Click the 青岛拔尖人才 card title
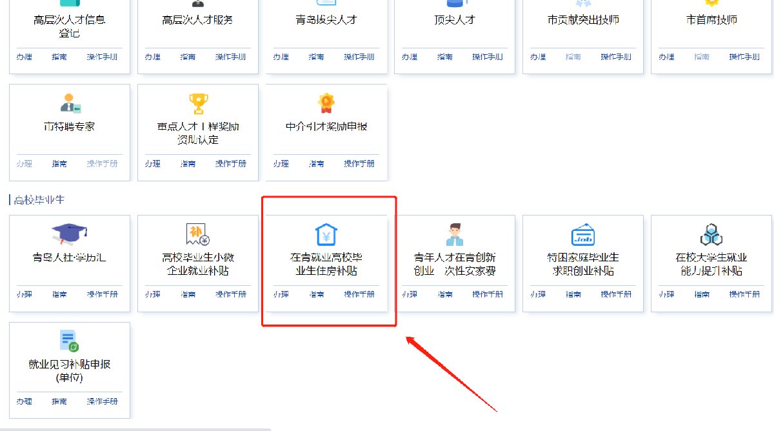Screen dimensions: 774x431 click(x=326, y=20)
